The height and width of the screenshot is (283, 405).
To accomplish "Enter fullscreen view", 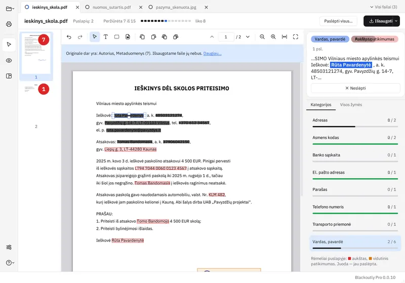I will pyautogui.click(x=296, y=37).
